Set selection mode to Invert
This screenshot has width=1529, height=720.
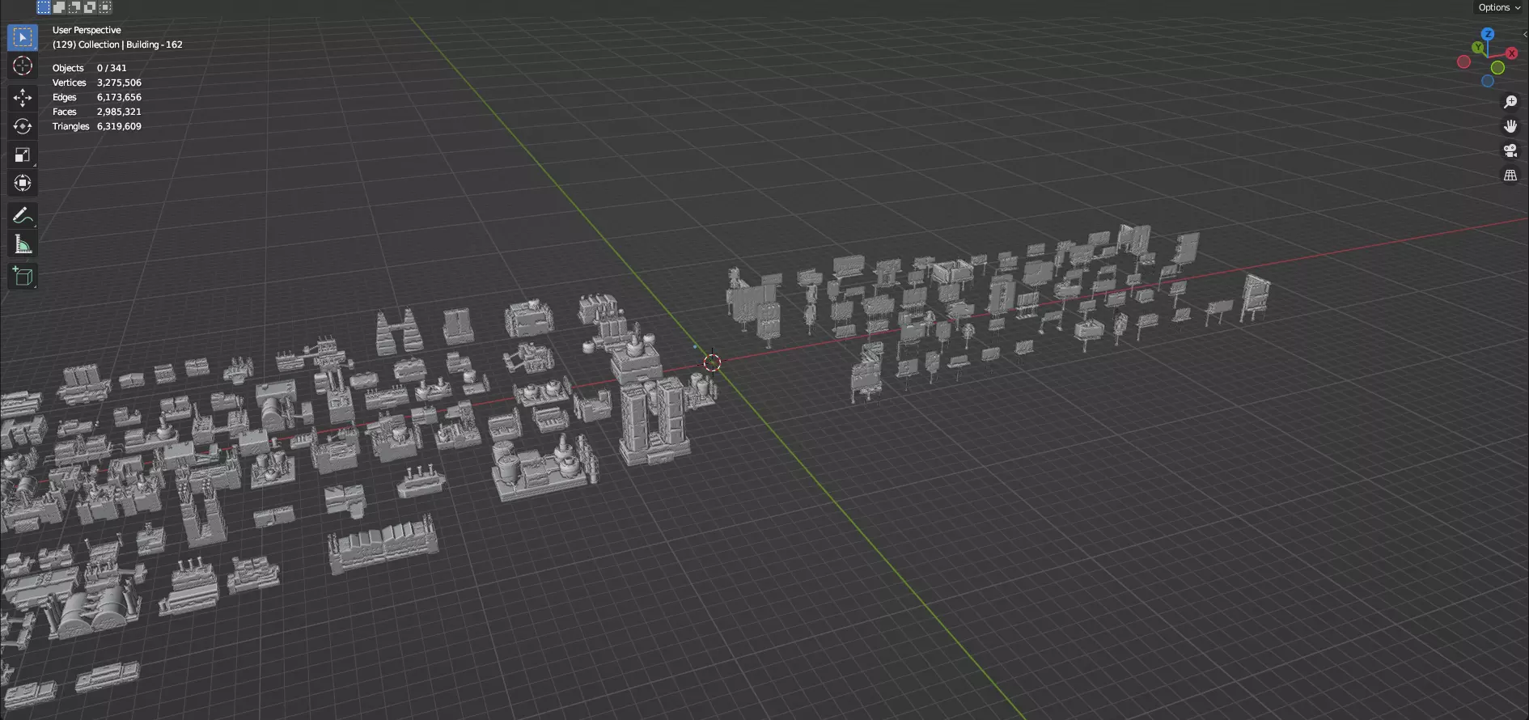tap(90, 7)
